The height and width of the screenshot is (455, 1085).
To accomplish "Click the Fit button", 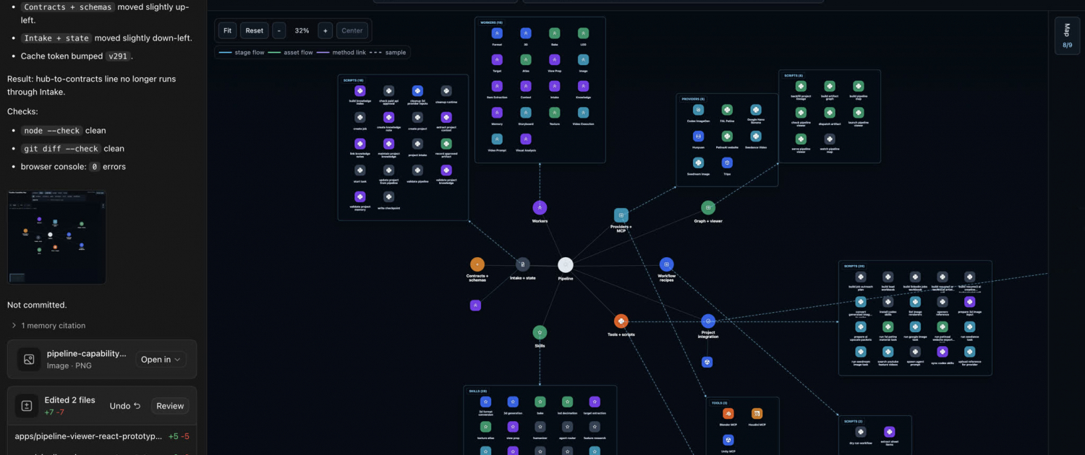I will (227, 30).
